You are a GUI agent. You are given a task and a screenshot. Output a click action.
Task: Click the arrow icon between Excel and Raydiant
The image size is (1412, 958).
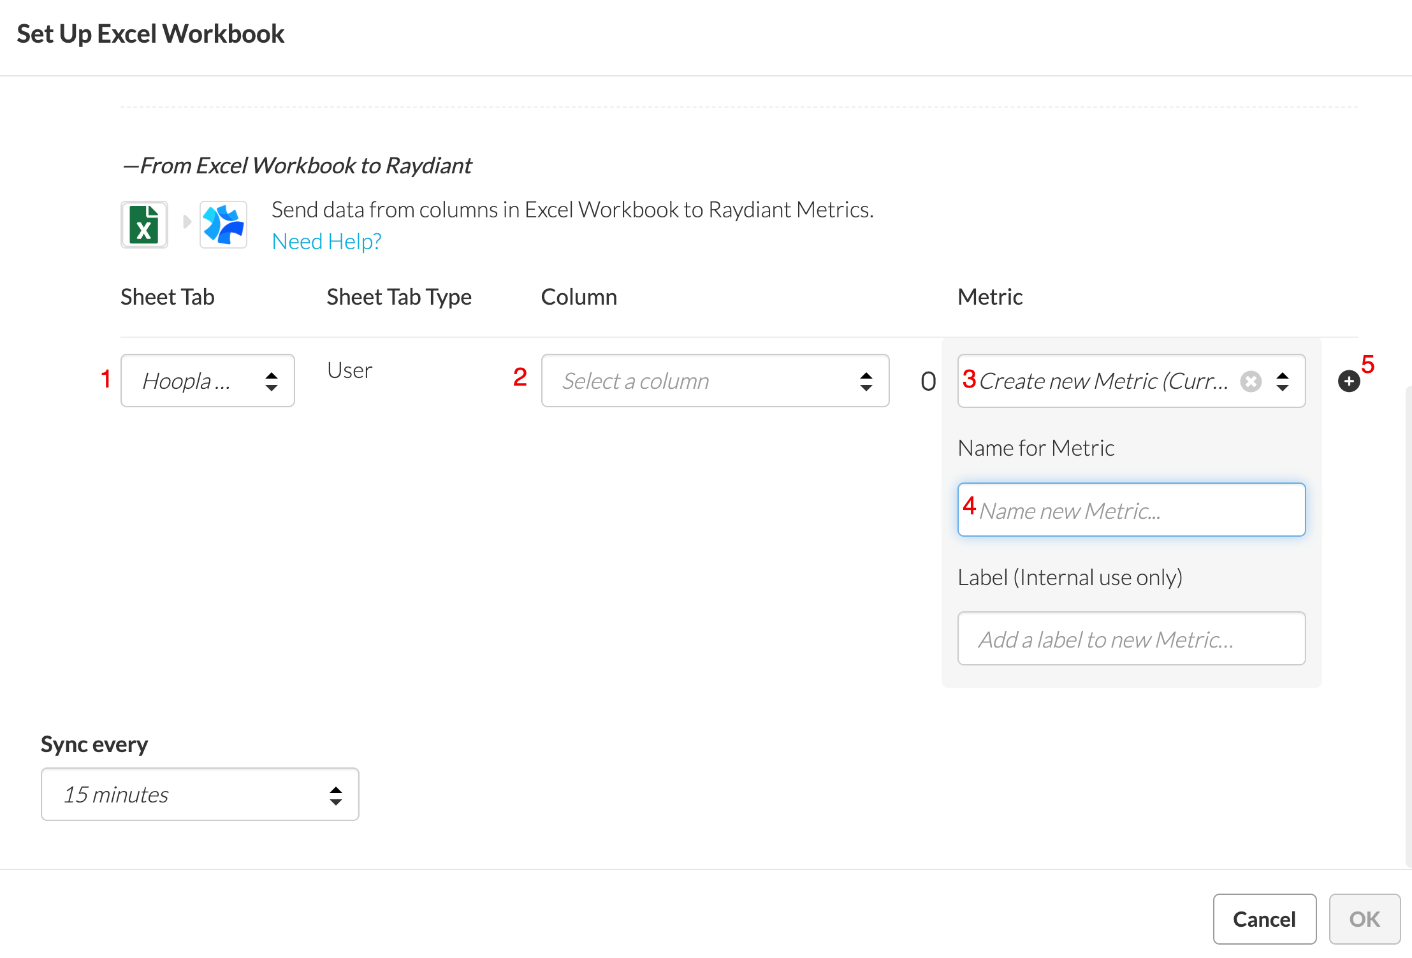187,222
